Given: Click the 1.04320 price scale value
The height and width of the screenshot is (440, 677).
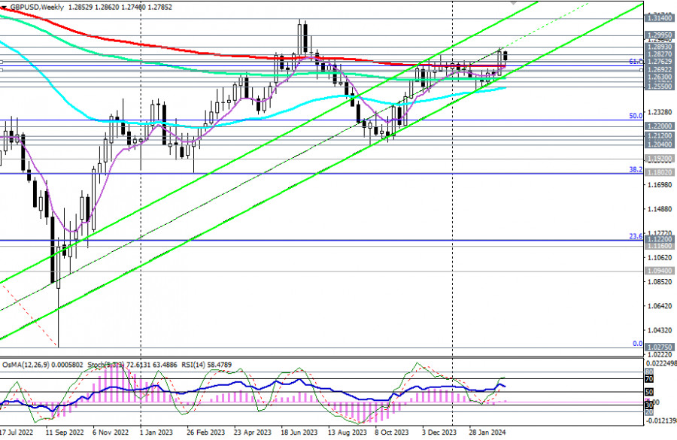Looking at the screenshot, I should pyautogui.click(x=659, y=330).
